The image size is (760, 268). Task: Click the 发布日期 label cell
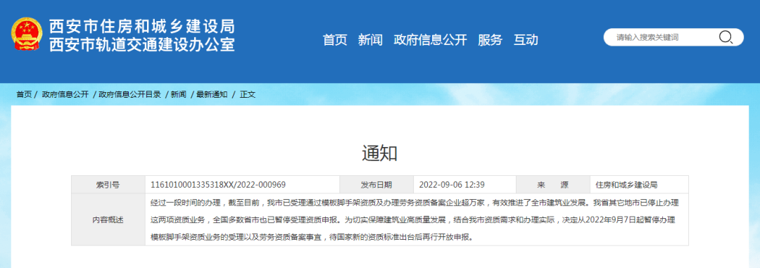point(376,184)
